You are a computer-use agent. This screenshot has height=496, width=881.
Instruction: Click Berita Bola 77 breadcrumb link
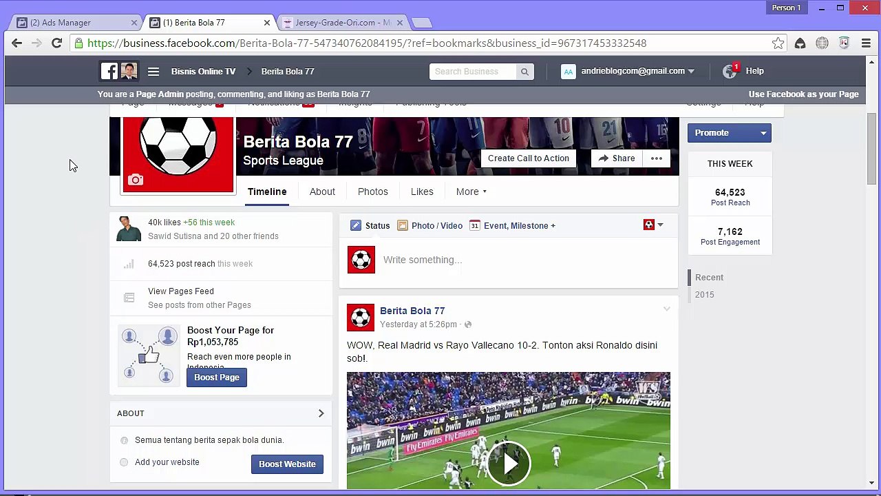pos(288,72)
